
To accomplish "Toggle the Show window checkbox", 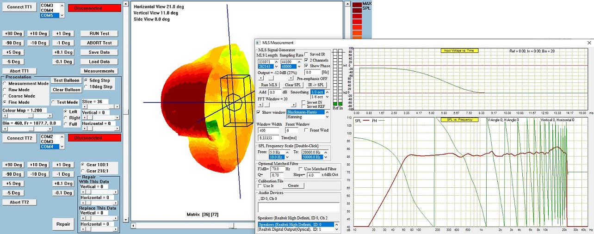I will coord(272,112).
